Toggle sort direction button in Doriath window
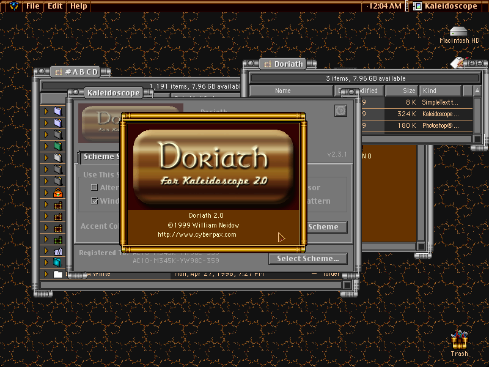This screenshot has width=489, height=367. pyautogui.click(x=477, y=91)
